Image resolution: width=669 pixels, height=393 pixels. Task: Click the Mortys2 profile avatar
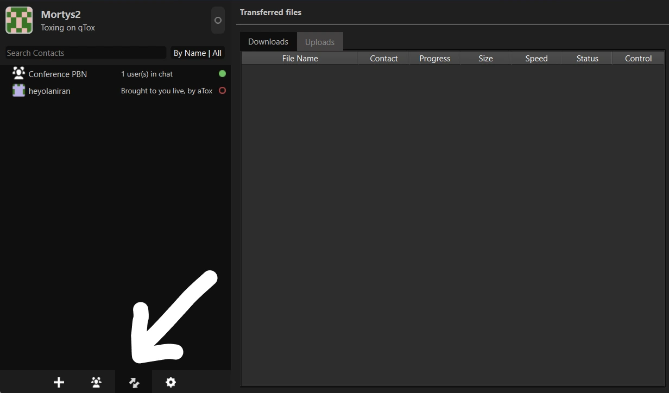19,21
